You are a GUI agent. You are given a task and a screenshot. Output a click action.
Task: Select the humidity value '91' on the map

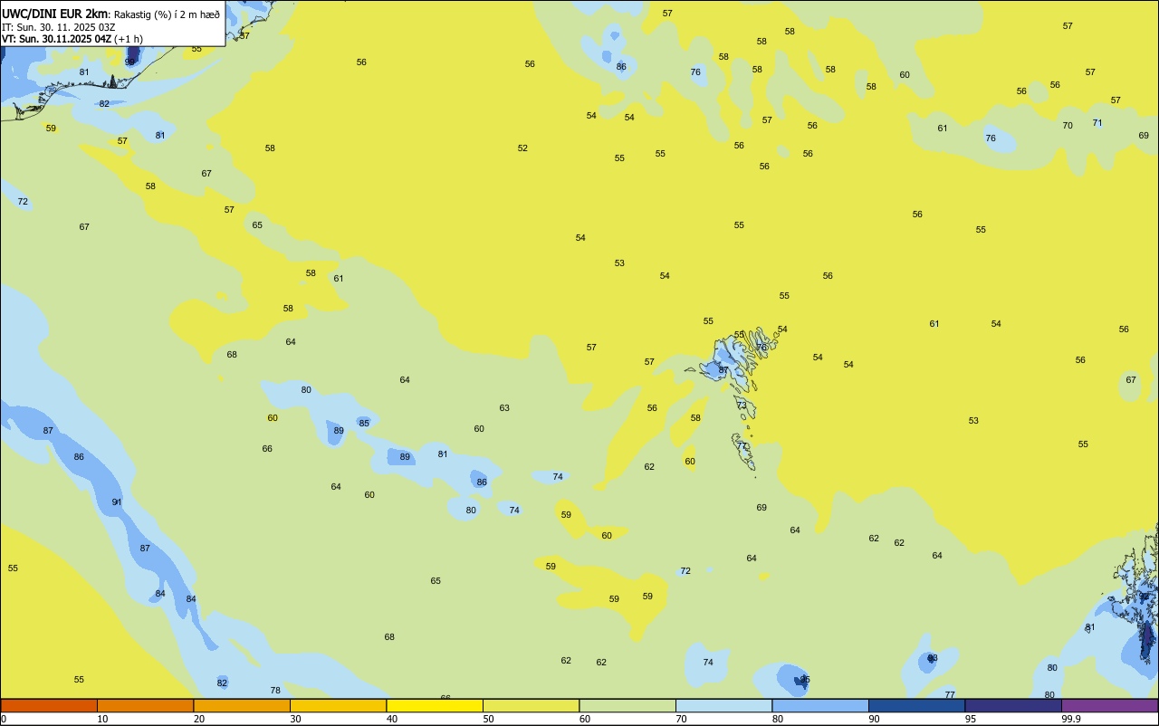117,502
